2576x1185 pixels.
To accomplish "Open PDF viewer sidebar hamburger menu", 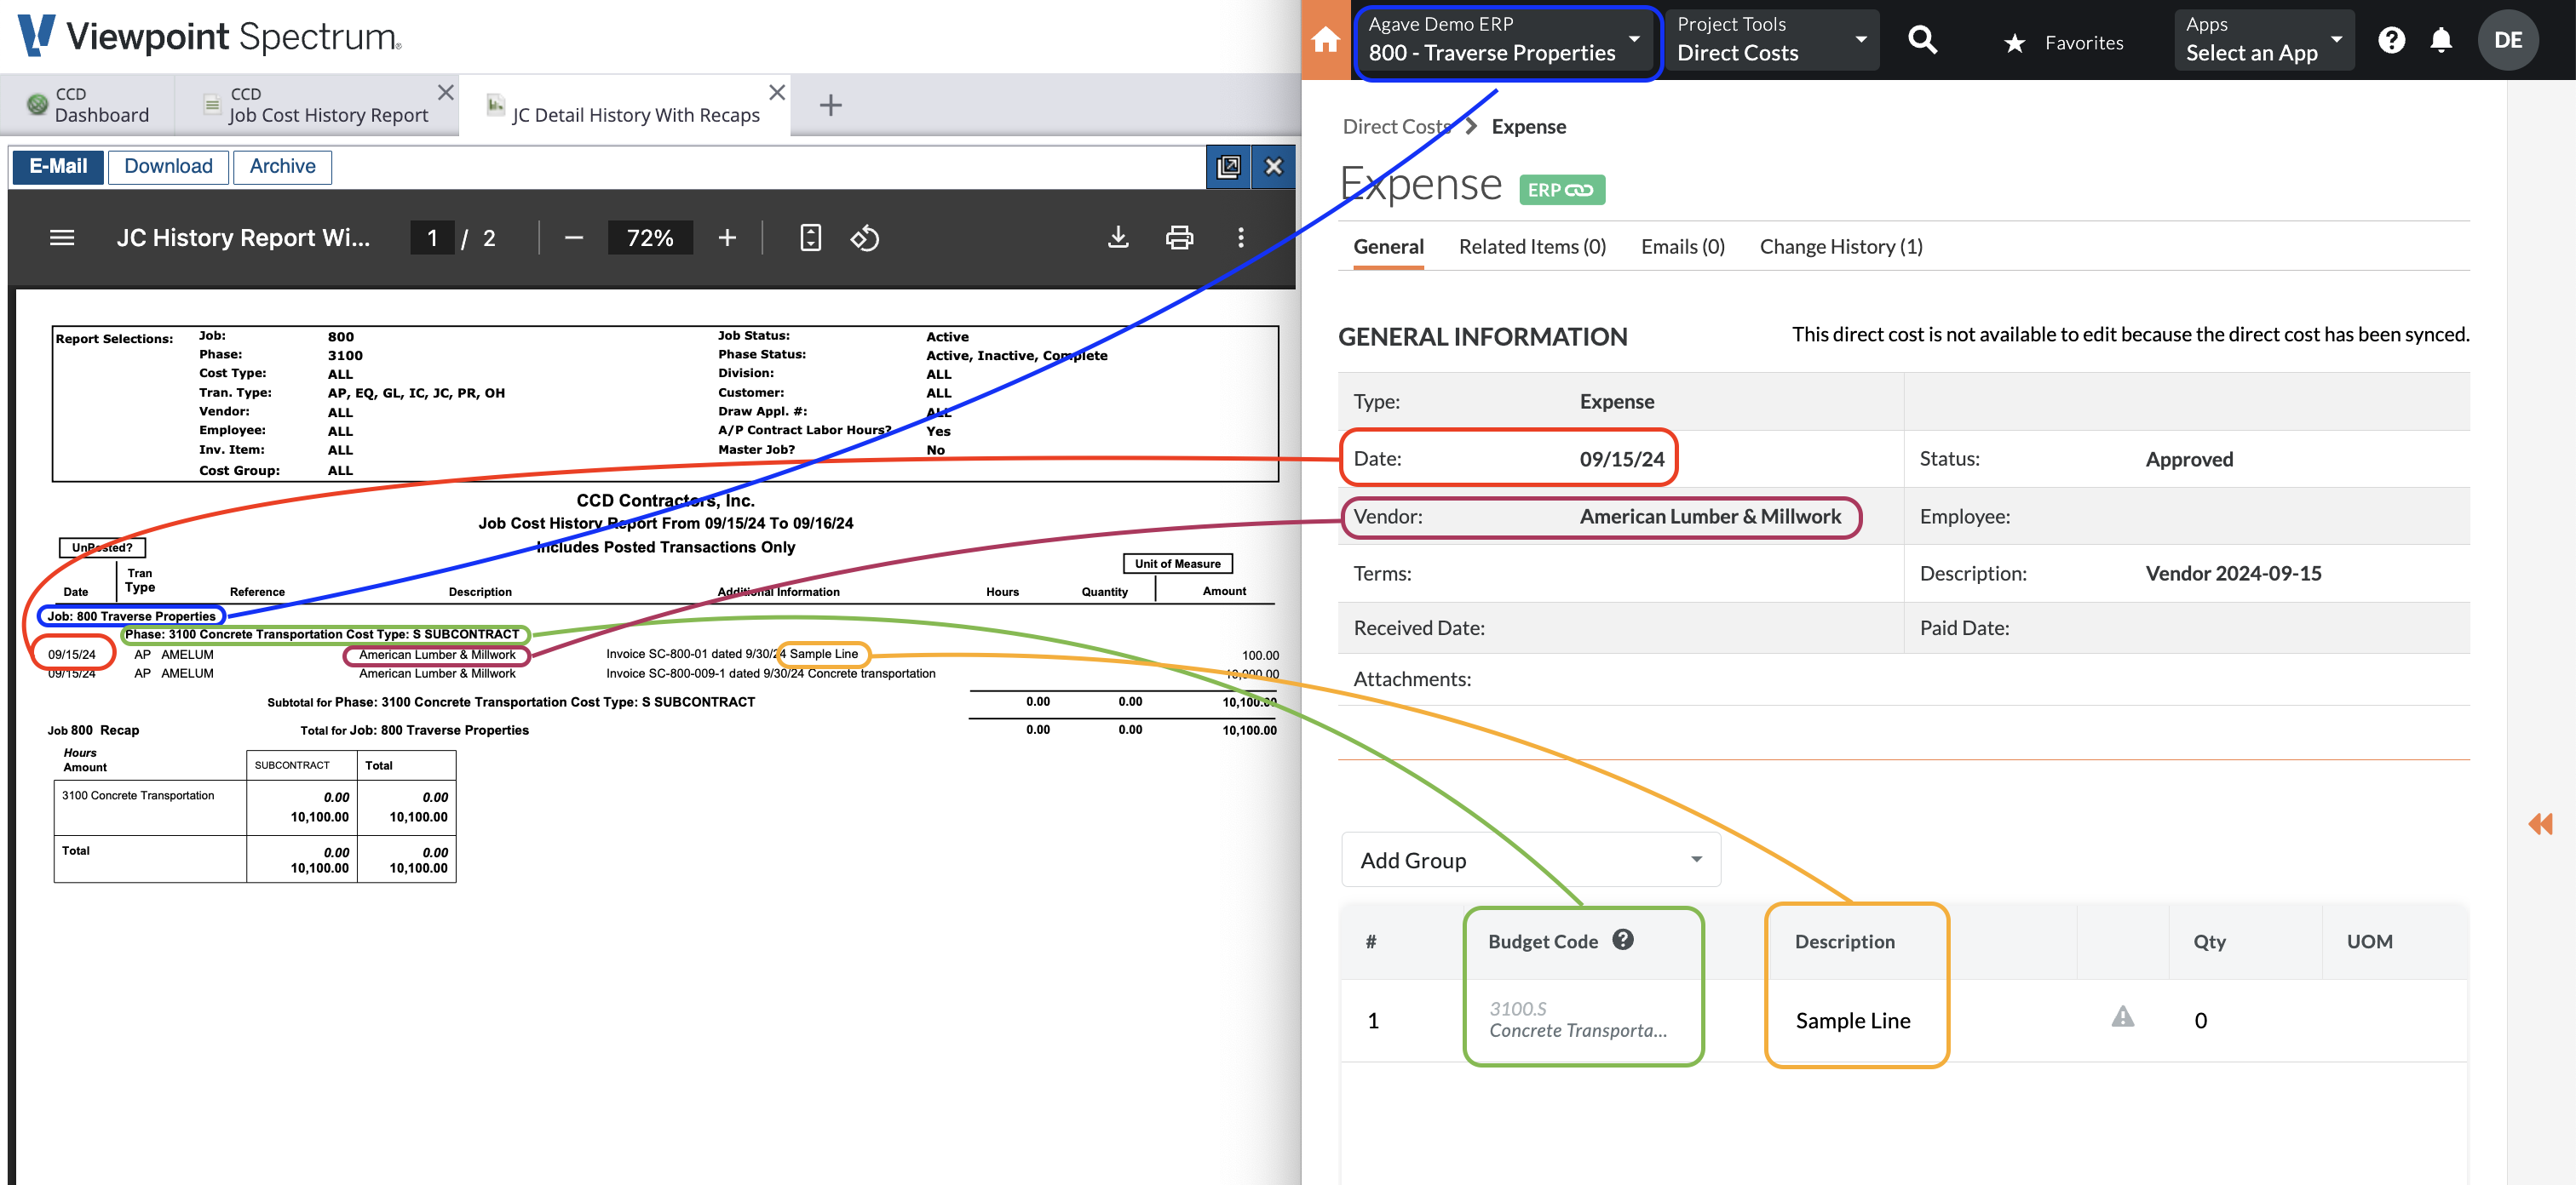I will click(62, 238).
